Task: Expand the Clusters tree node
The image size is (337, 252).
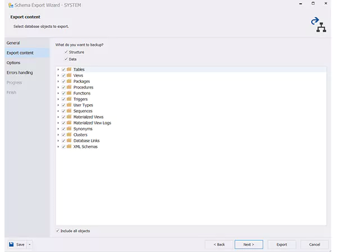Action: tap(58, 135)
